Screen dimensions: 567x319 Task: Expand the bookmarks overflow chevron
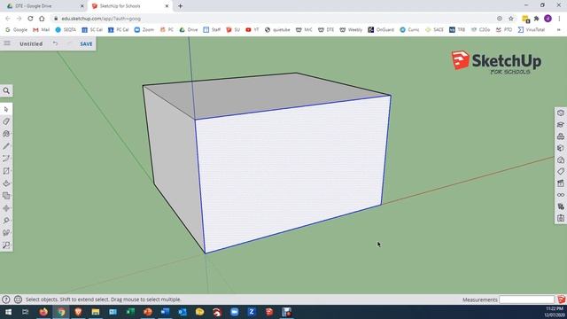[559, 29]
